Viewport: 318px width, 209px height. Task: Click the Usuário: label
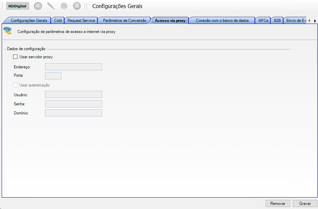point(21,95)
